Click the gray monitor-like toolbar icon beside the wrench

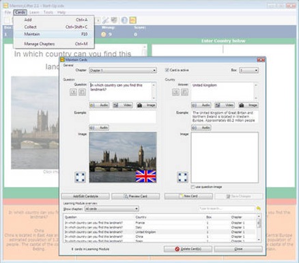click(114, 20)
